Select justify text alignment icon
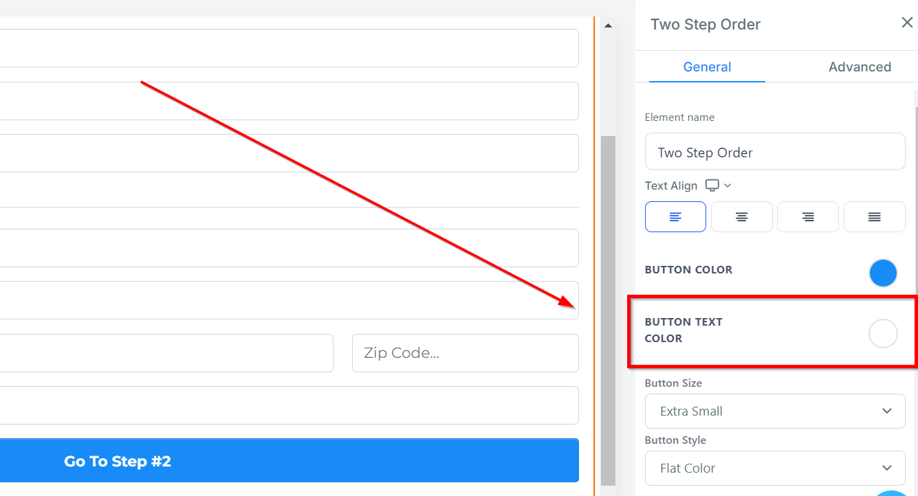 point(874,217)
